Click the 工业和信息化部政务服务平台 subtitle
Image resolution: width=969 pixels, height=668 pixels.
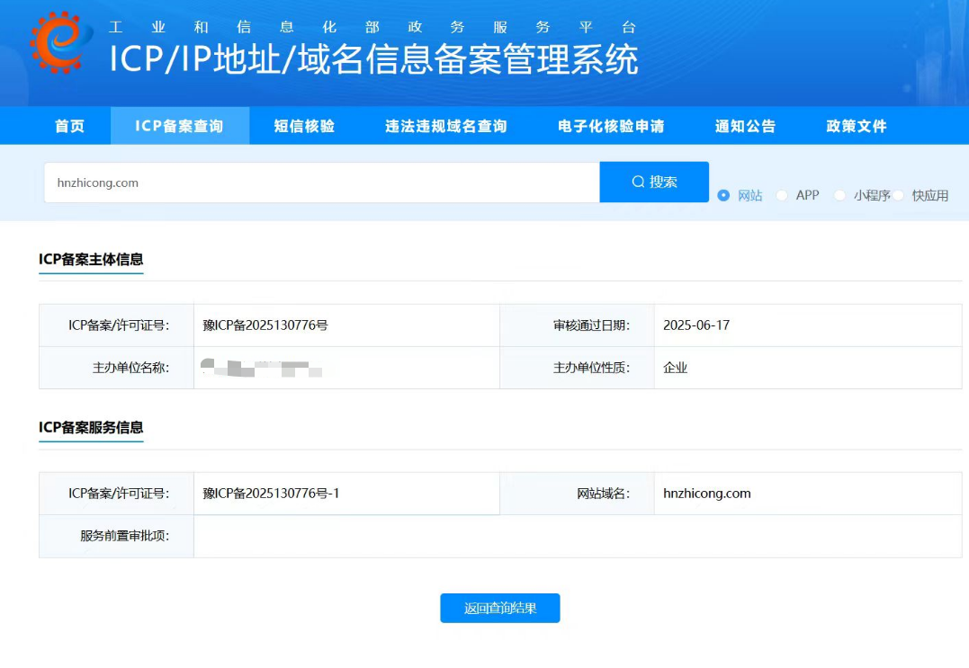click(372, 27)
